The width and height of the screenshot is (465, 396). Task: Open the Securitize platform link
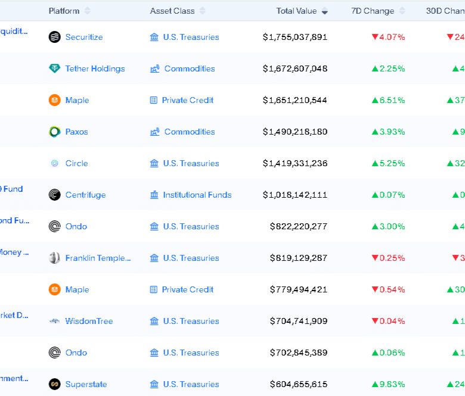pos(84,37)
